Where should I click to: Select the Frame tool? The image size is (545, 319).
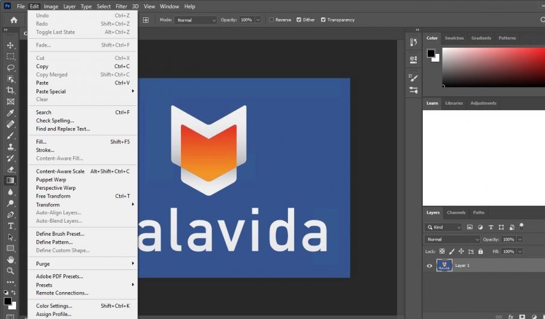pyautogui.click(x=10, y=102)
